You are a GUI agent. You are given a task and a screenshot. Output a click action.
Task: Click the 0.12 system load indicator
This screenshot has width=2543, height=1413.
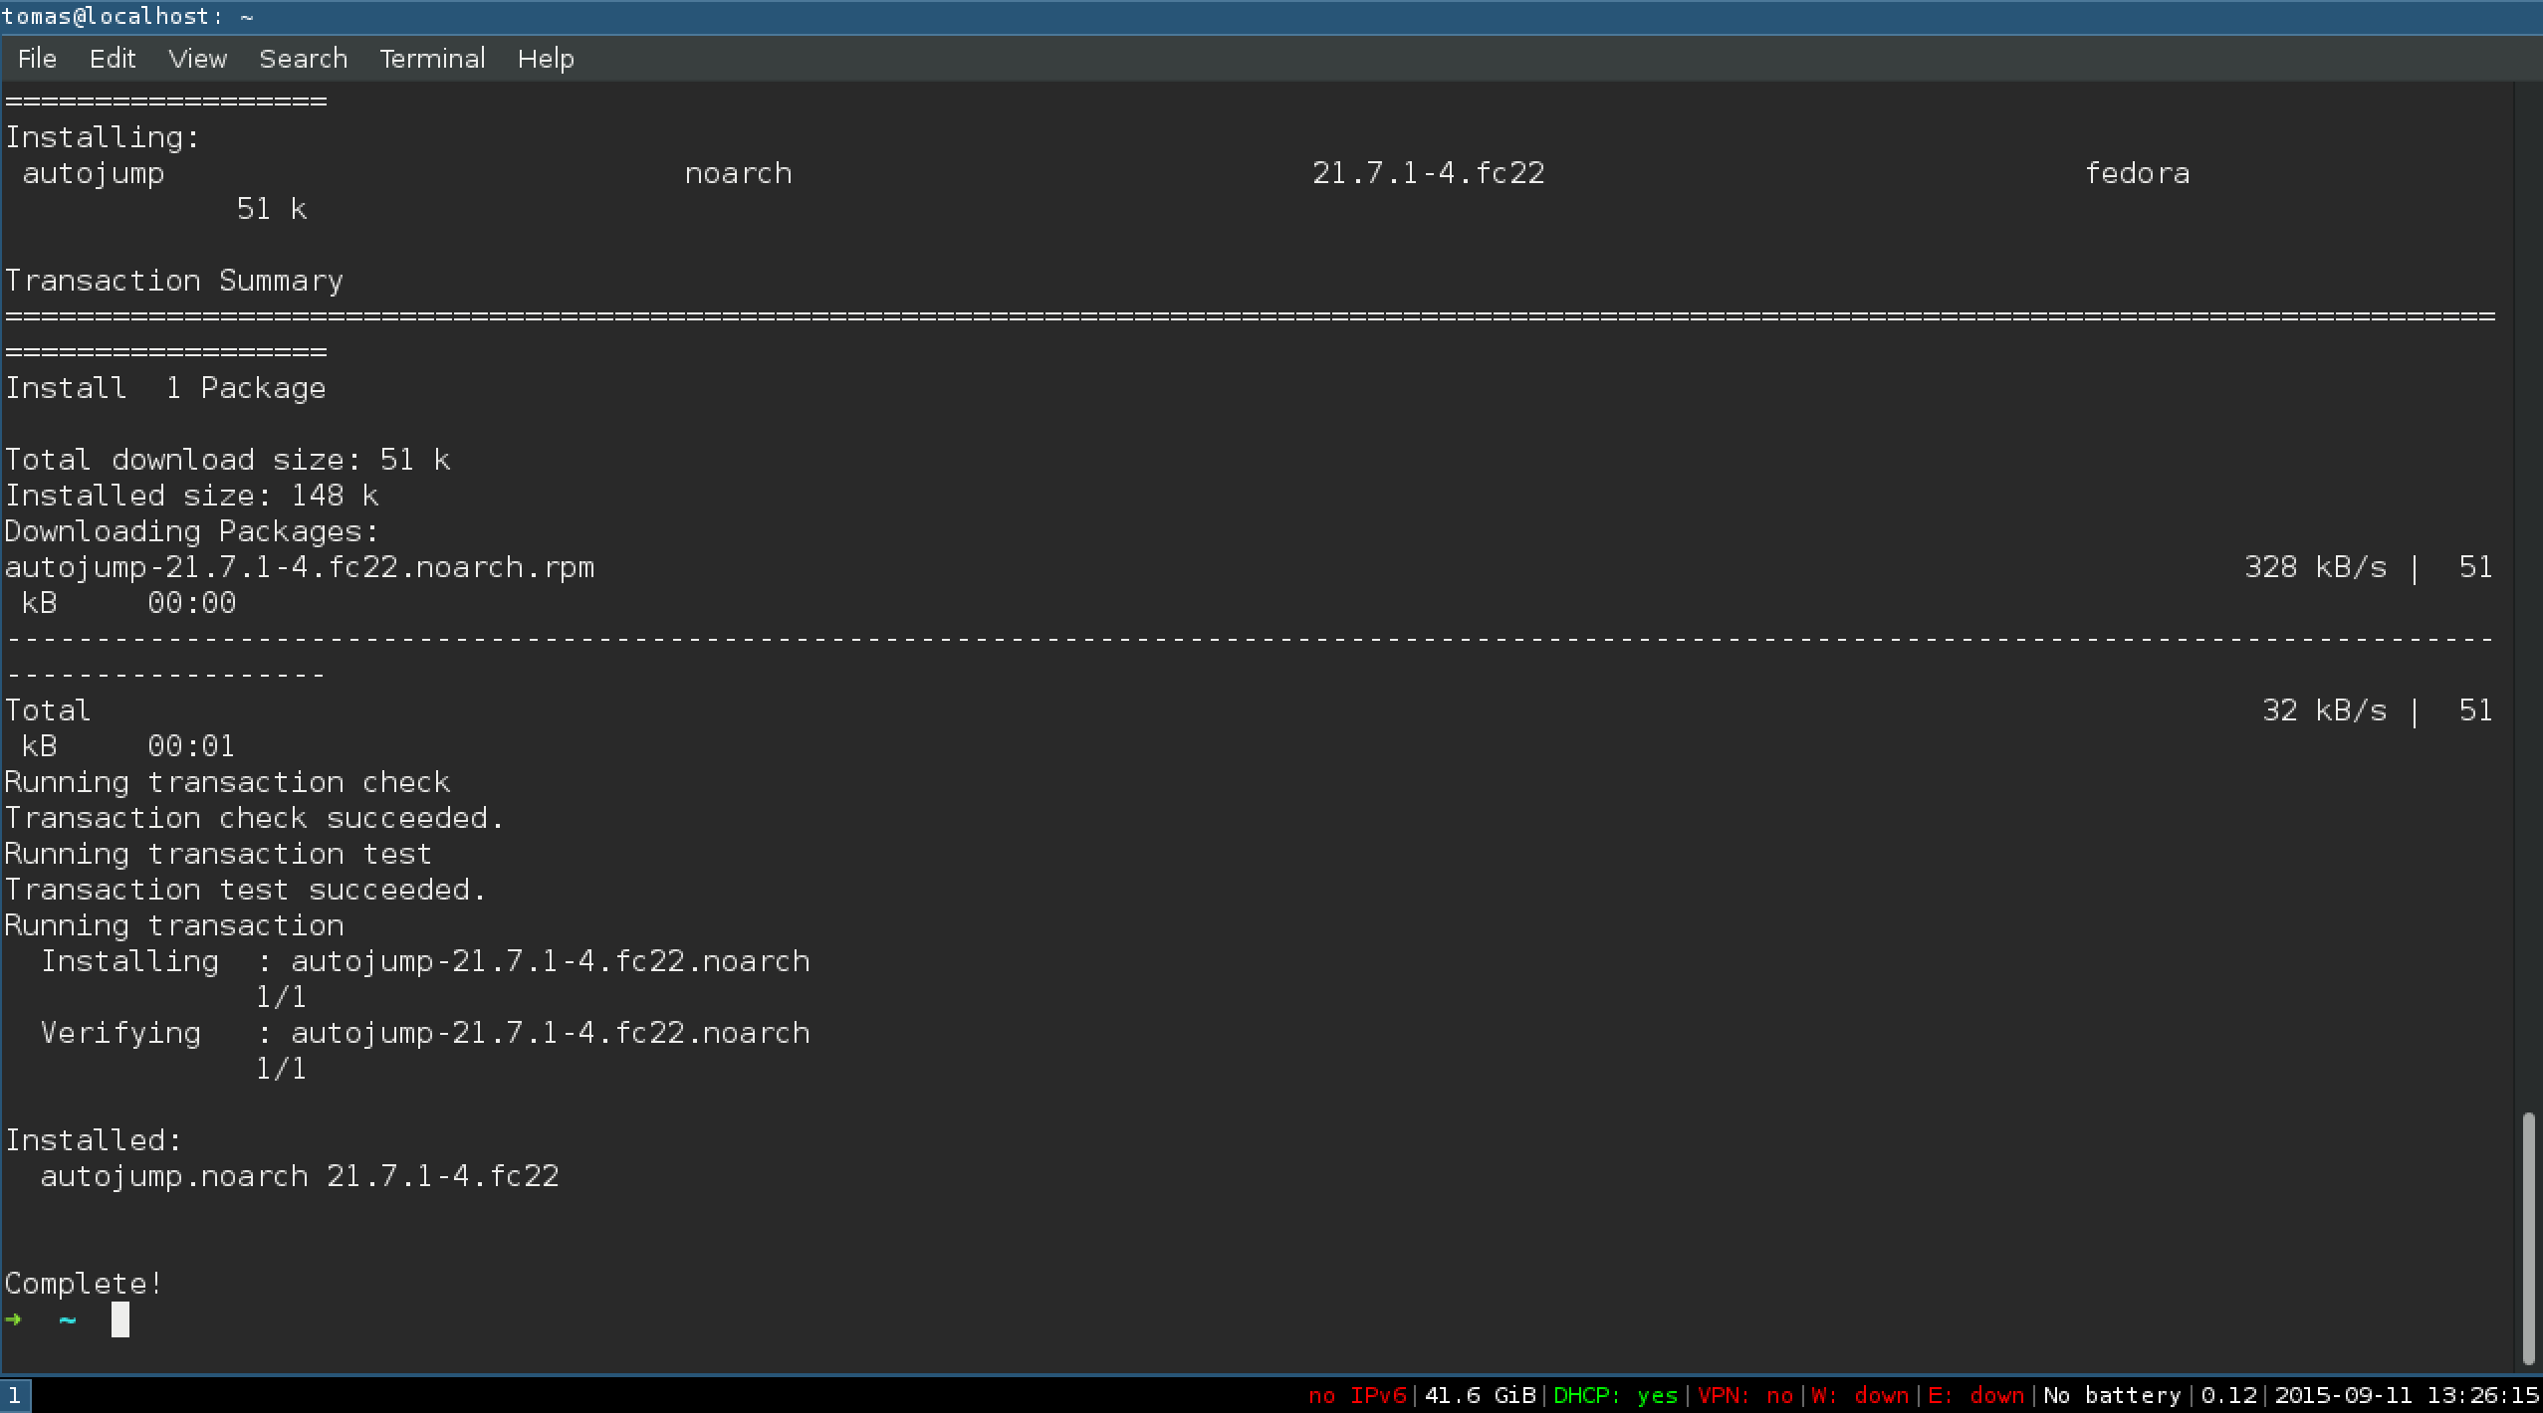pos(2228,1395)
